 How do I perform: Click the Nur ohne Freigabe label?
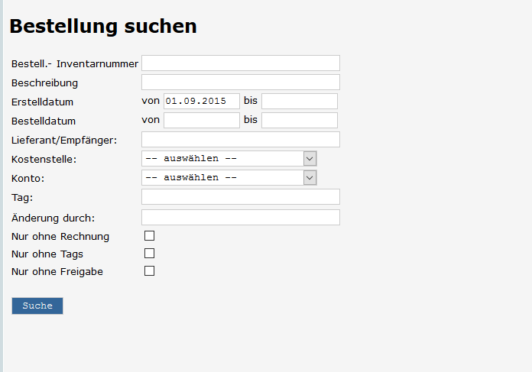(57, 272)
